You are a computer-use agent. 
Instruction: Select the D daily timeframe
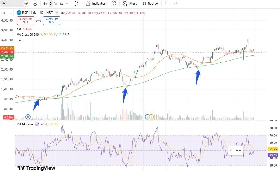point(51,4)
